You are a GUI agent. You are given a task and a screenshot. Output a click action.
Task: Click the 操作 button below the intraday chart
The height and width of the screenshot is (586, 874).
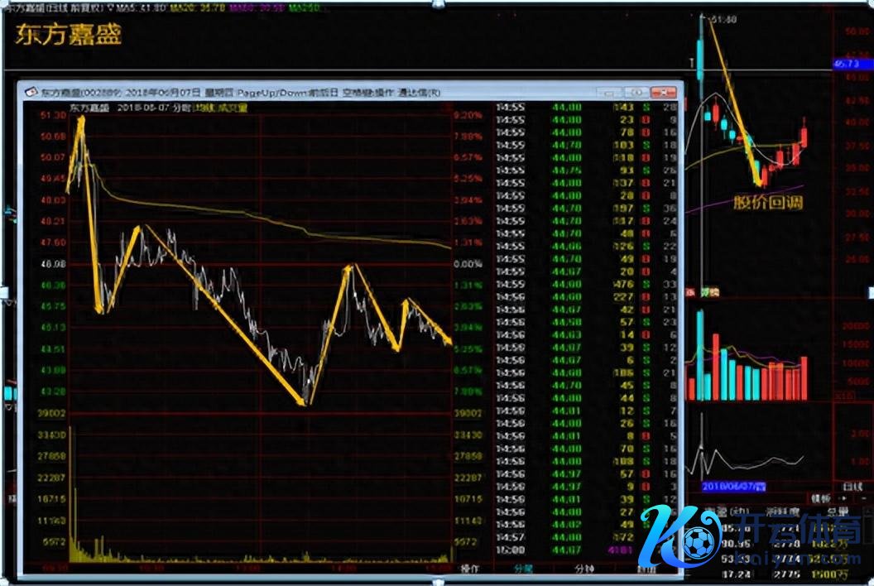pyautogui.click(x=470, y=569)
